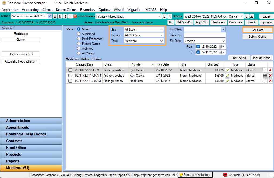Open details menu icon for 11:00 AM claim
The height and width of the screenshot is (178, 274).
tap(265, 76)
